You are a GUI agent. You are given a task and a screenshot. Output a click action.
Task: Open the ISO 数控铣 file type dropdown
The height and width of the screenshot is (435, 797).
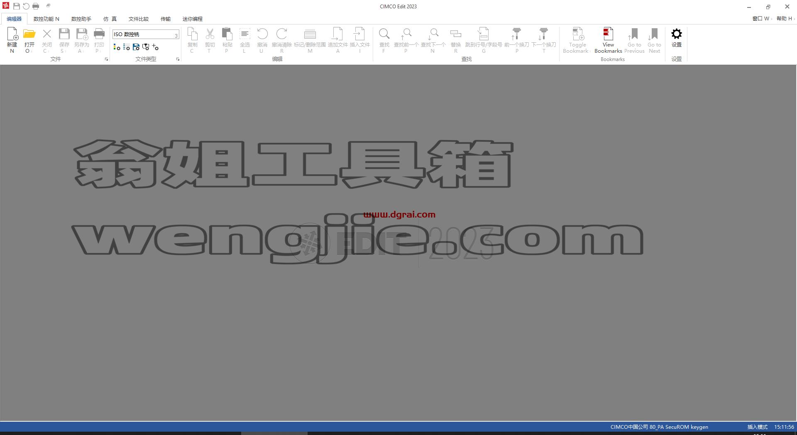[x=146, y=34]
